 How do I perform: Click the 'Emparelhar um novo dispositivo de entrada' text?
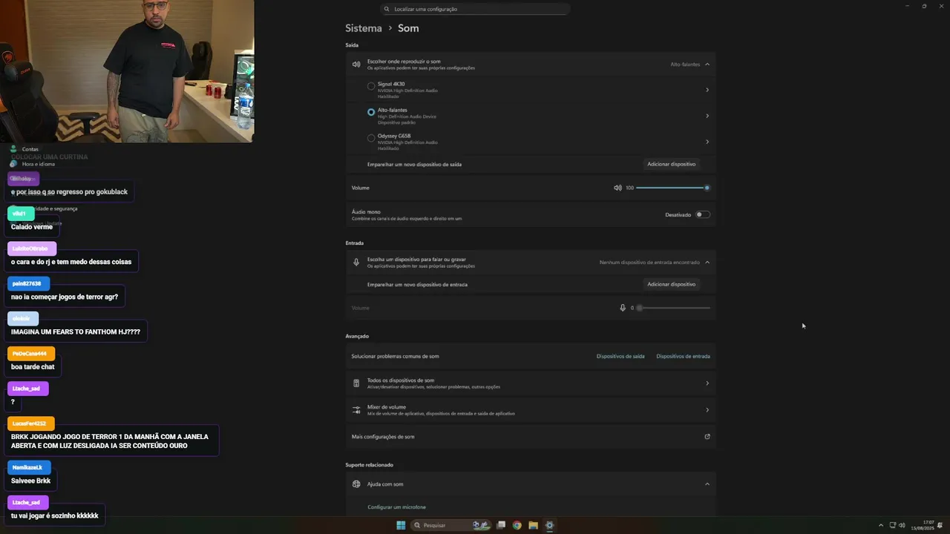coord(417,284)
